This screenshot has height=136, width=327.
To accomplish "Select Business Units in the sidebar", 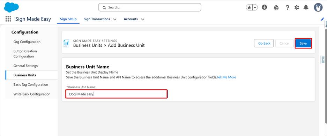I will pyautogui.click(x=31, y=75).
